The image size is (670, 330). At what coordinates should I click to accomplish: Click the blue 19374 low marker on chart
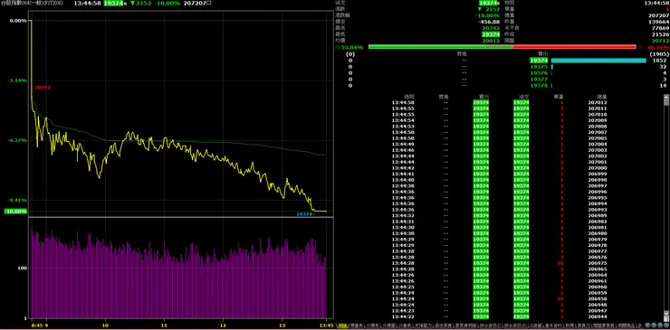304,214
